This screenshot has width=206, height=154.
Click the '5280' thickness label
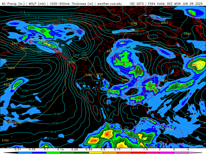click(x=134, y=23)
